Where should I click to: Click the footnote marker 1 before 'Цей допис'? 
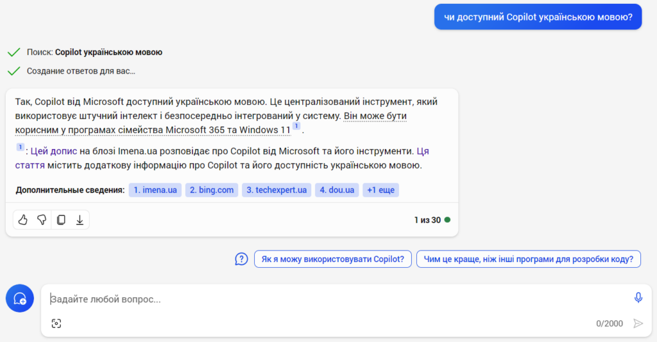(20, 147)
